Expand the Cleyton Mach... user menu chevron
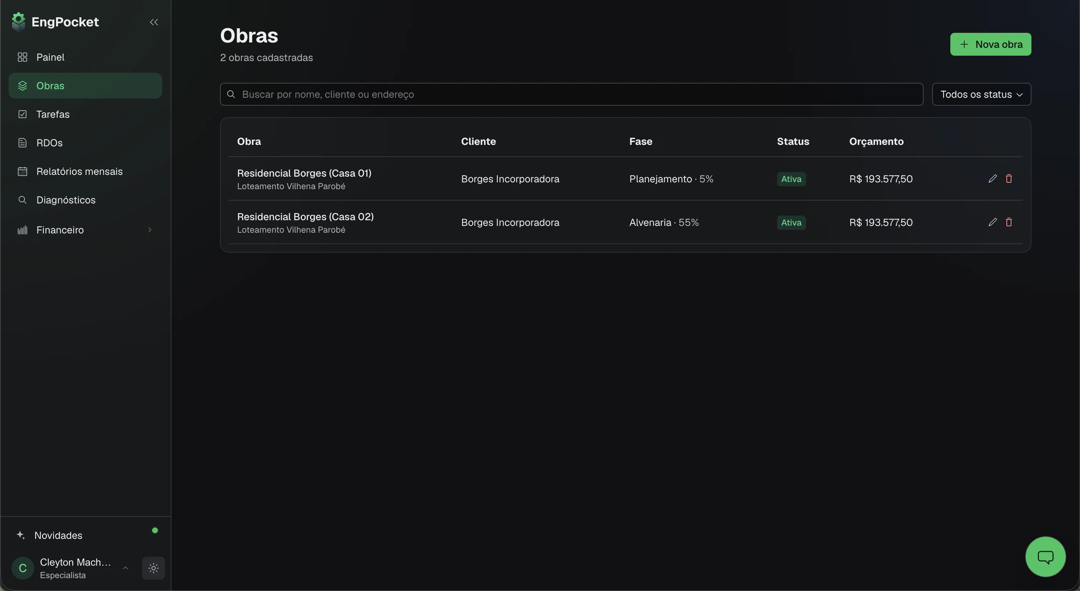This screenshot has width=1080, height=591. [125, 568]
